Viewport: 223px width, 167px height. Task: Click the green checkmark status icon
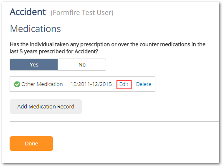[17, 84]
